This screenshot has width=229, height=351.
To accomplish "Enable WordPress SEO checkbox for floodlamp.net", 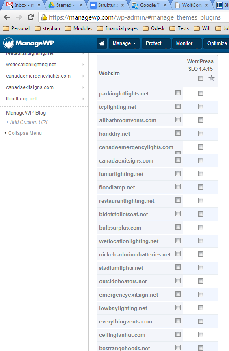I will pyautogui.click(x=201, y=187).
